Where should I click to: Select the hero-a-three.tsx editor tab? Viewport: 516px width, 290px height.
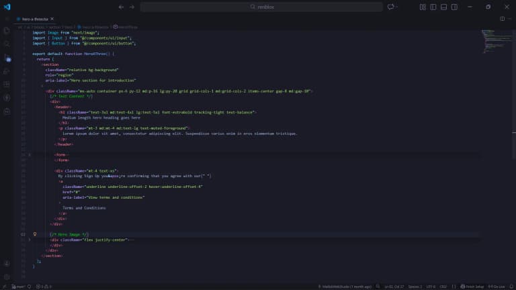(x=34, y=19)
